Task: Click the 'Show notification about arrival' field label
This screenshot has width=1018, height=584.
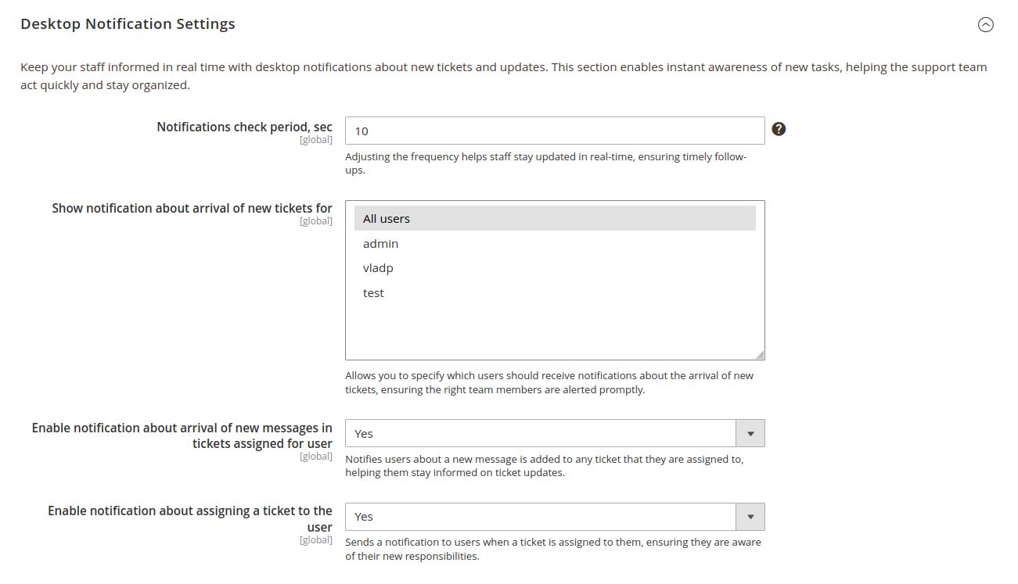Action: [x=192, y=208]
